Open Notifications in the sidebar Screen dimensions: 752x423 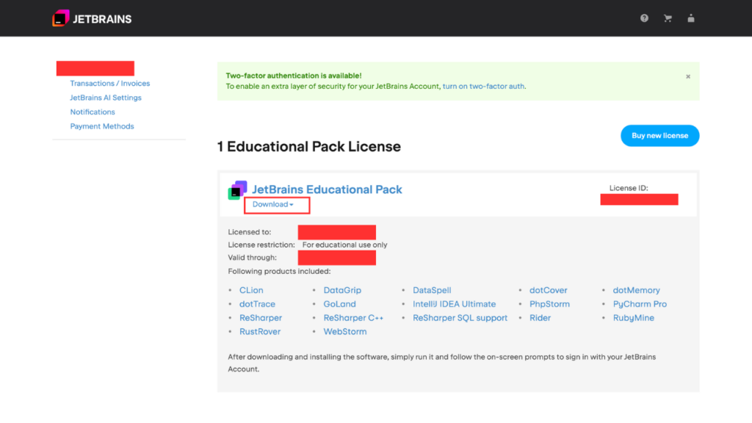pyautogui.click(x=93, y=112)
